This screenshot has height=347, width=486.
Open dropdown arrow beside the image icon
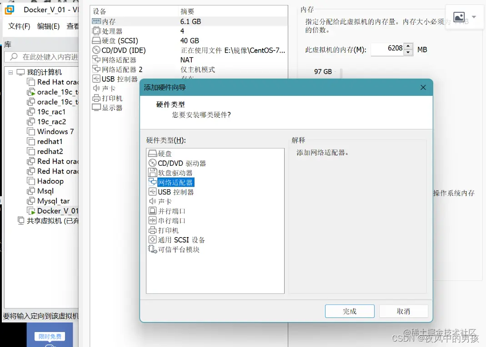tap(474, 17)
